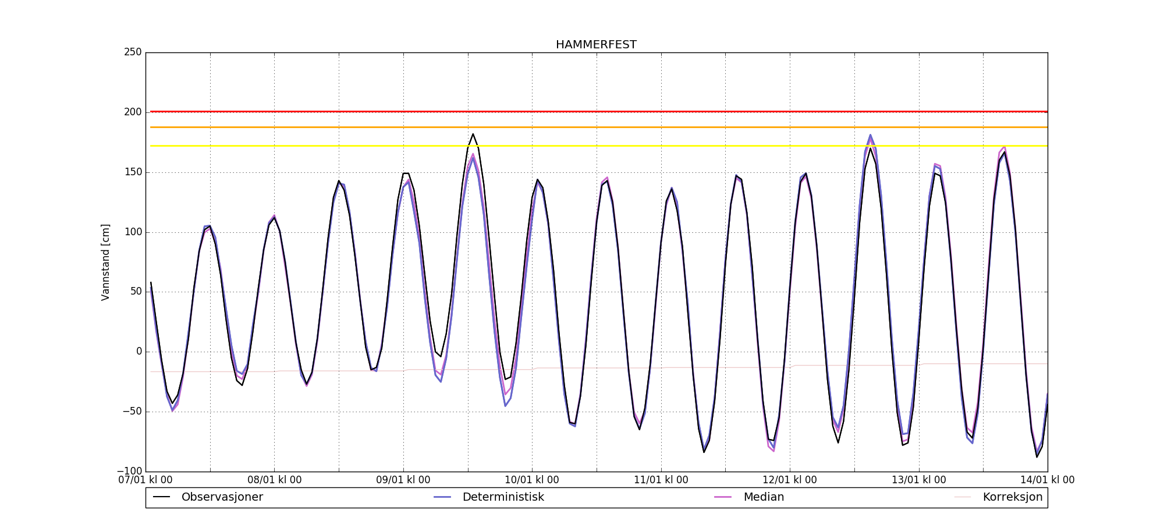Click the 150 y-axis tick label

[133, 172]
